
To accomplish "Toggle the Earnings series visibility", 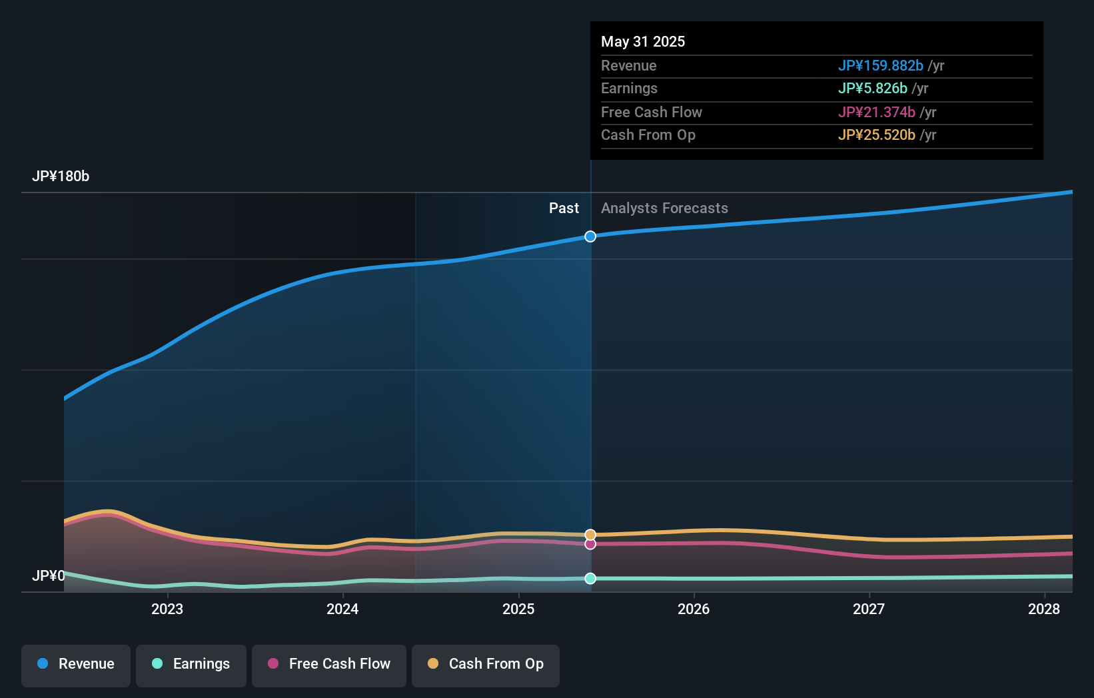I will click(191, 665).
